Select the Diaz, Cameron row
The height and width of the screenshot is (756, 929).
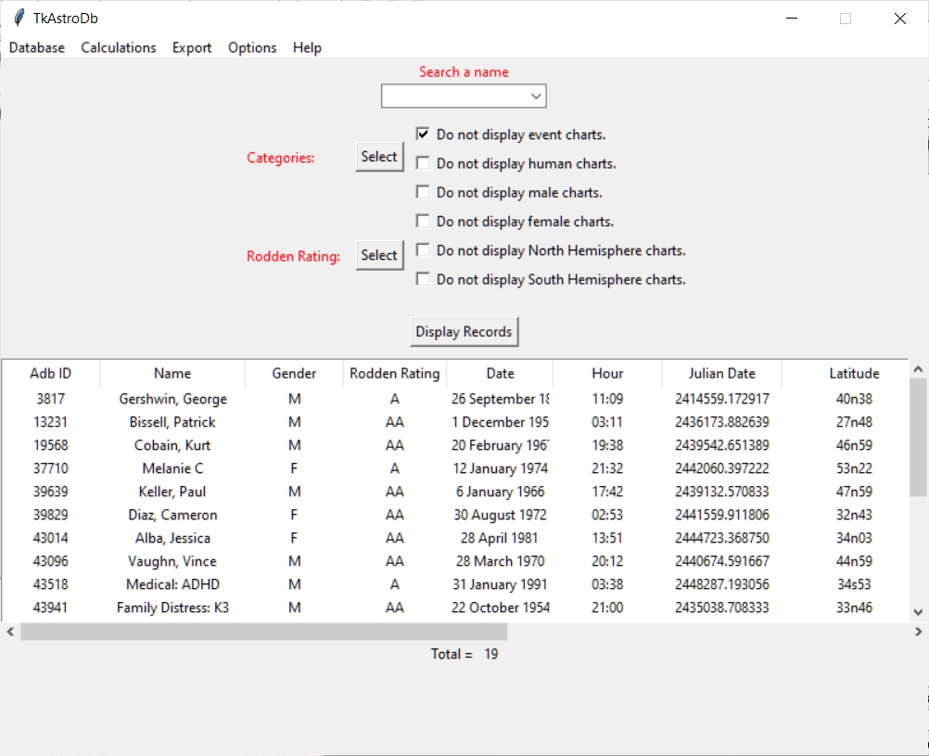pyautogui.click(x=455, y=514)
